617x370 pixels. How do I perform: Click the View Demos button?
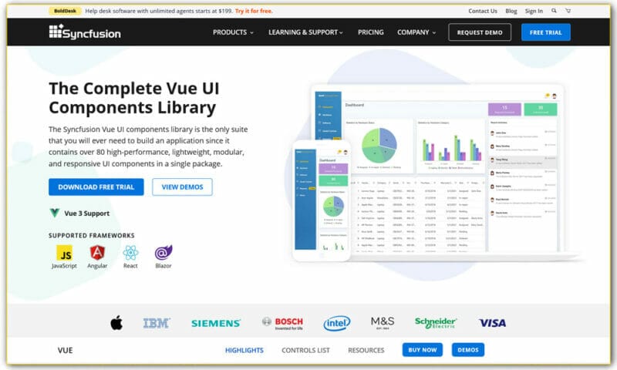[182, 187]
